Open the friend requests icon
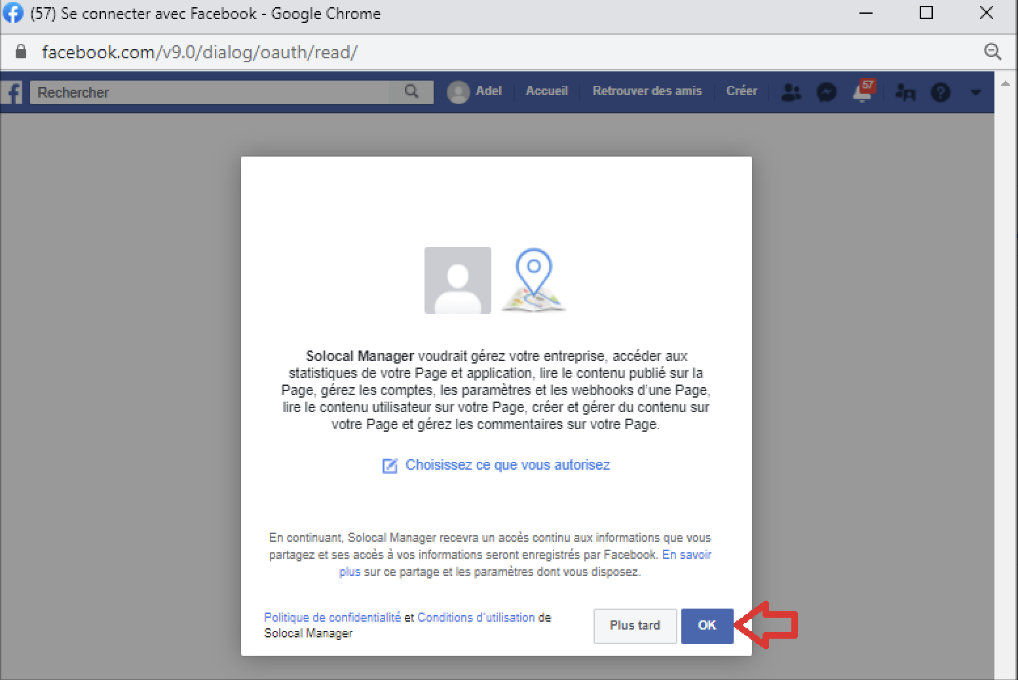This screenshot has height=680, width=1018. (x=791, y=92)
